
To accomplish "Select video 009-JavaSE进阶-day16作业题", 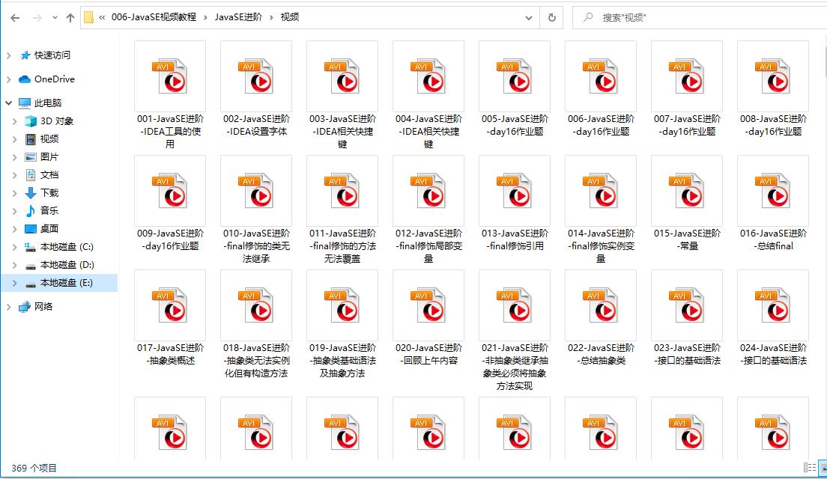I will [170, 204].
